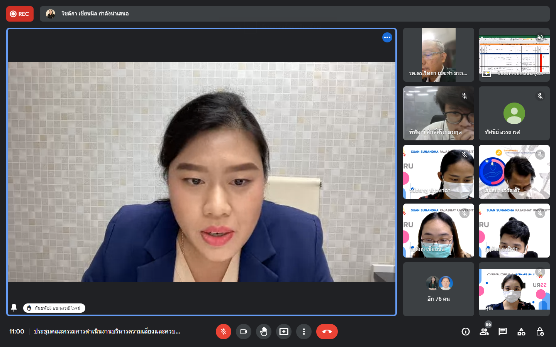Raise hand in the meeting
Image resolution: width=556 pixels, height=347 pixels.
point(264,332)
